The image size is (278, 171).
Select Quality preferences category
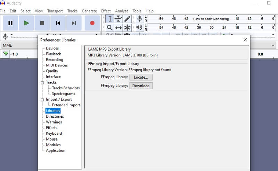52,71
